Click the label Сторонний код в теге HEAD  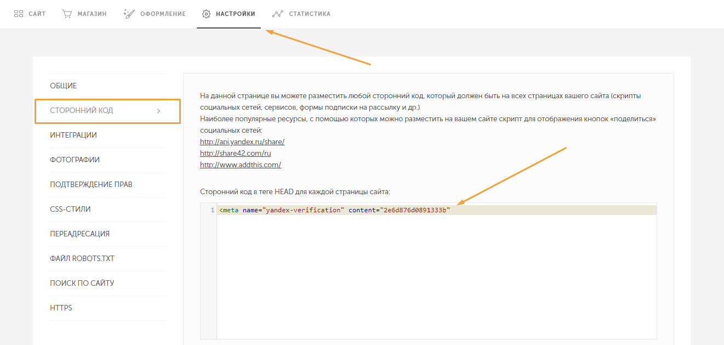click(x=295, y=192)
